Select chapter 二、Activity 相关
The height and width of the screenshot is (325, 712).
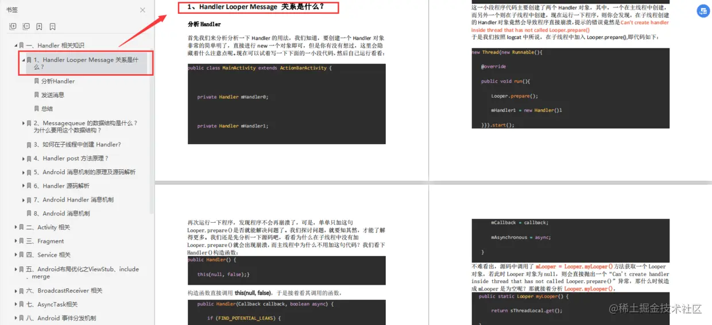pos(48,227)
